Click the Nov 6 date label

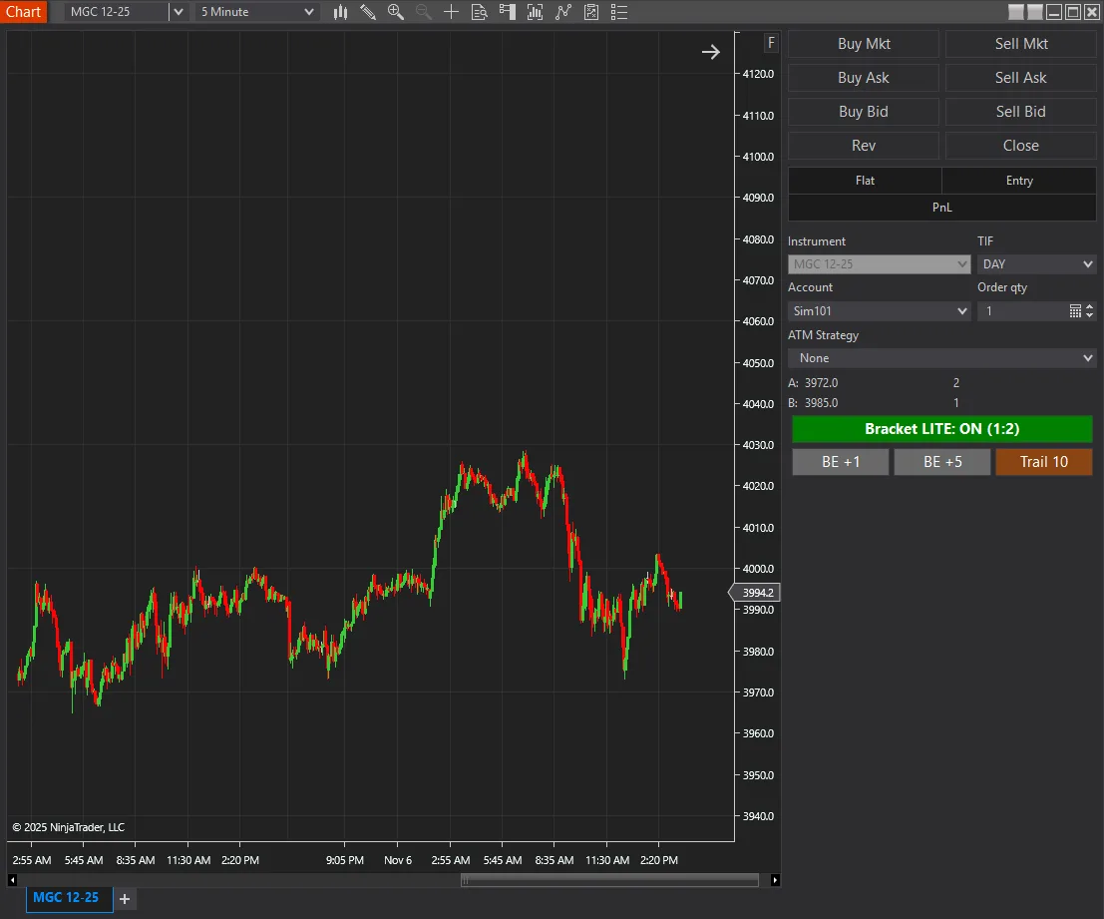pos(398,860)
